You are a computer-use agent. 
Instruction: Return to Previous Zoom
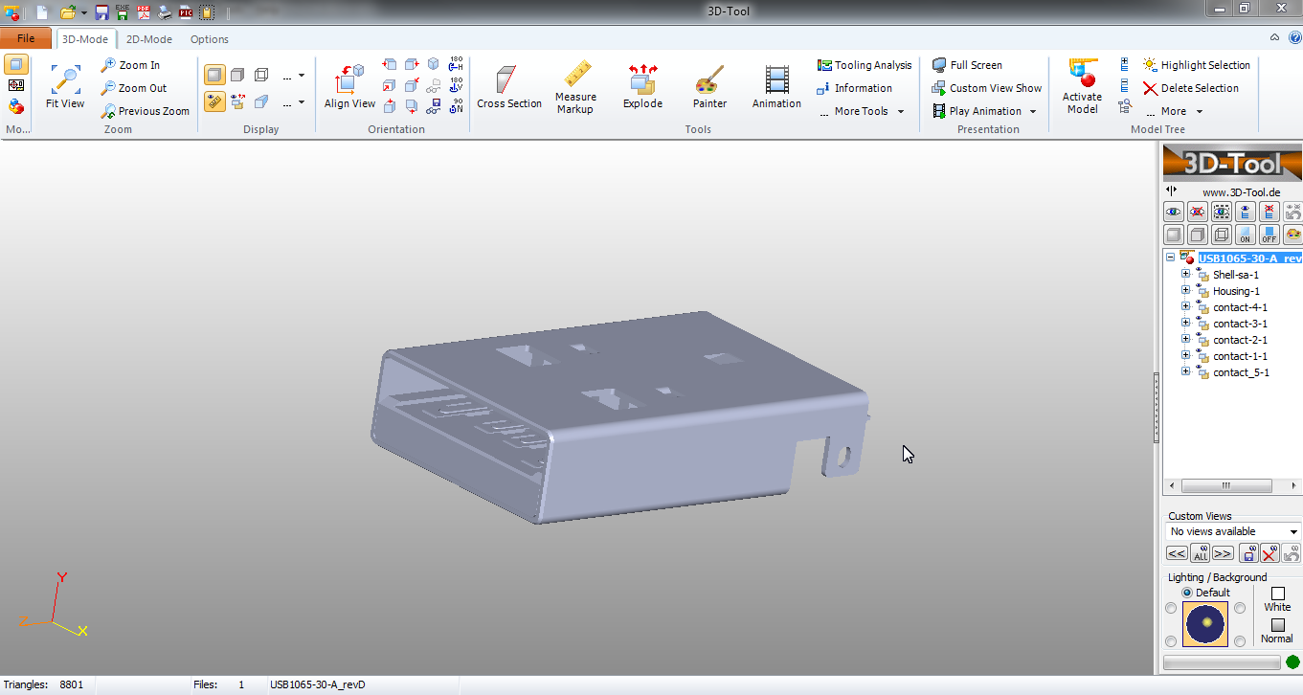click(x=146, y=111)
